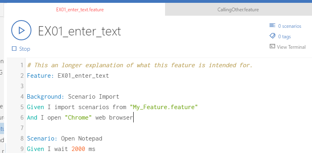Click line number 7 in the gutter
Screen dimensions: 312x153
[22, 128]
